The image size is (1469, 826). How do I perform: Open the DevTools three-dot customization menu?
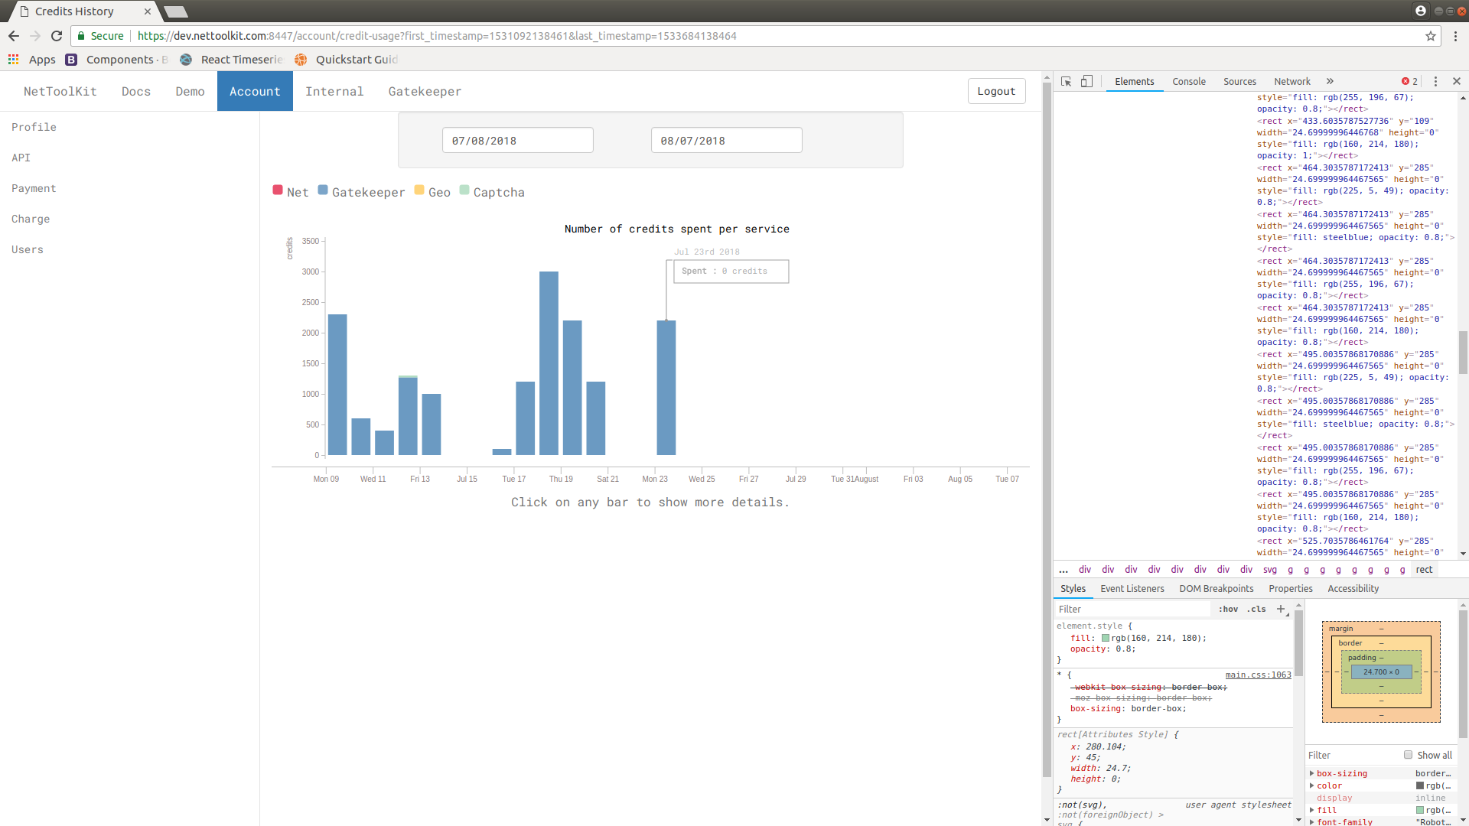(1436, 81)
